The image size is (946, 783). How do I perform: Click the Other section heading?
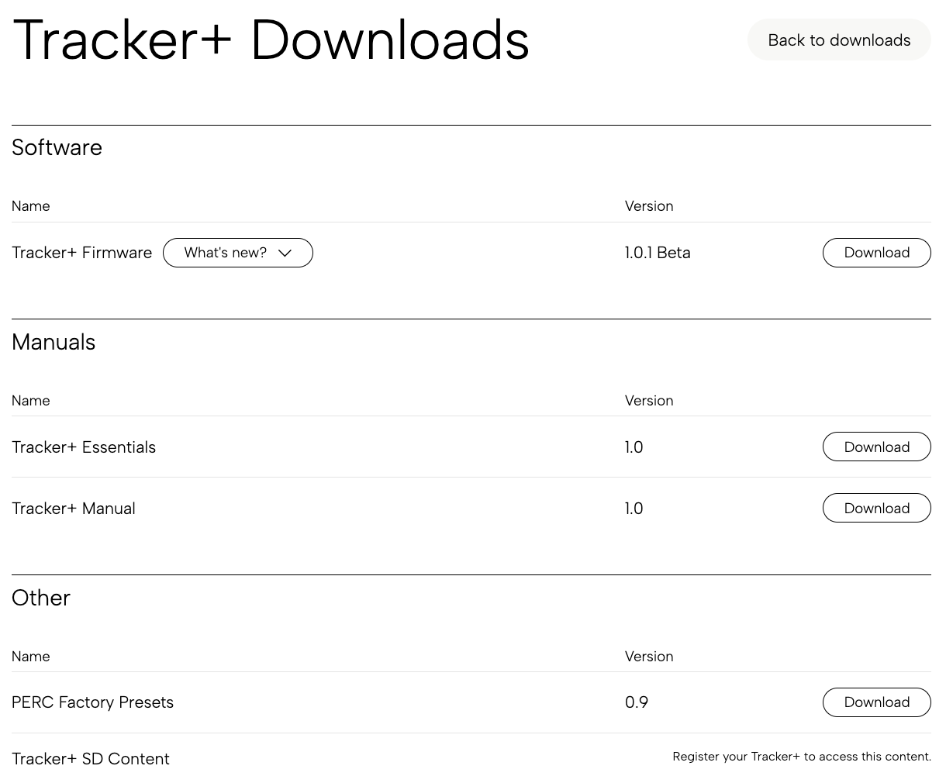[x=40, y=598]
